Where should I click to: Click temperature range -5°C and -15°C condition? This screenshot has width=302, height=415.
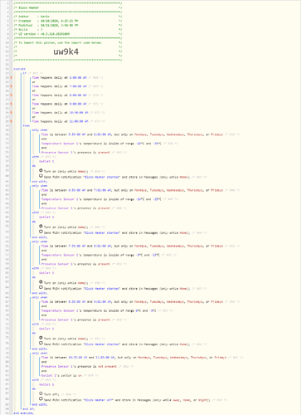pyautogui.click(x=100, y=255)
